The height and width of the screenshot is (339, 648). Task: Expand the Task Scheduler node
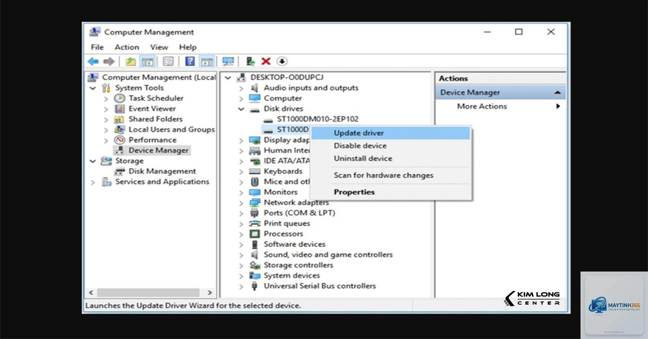[x=106, y=98]
